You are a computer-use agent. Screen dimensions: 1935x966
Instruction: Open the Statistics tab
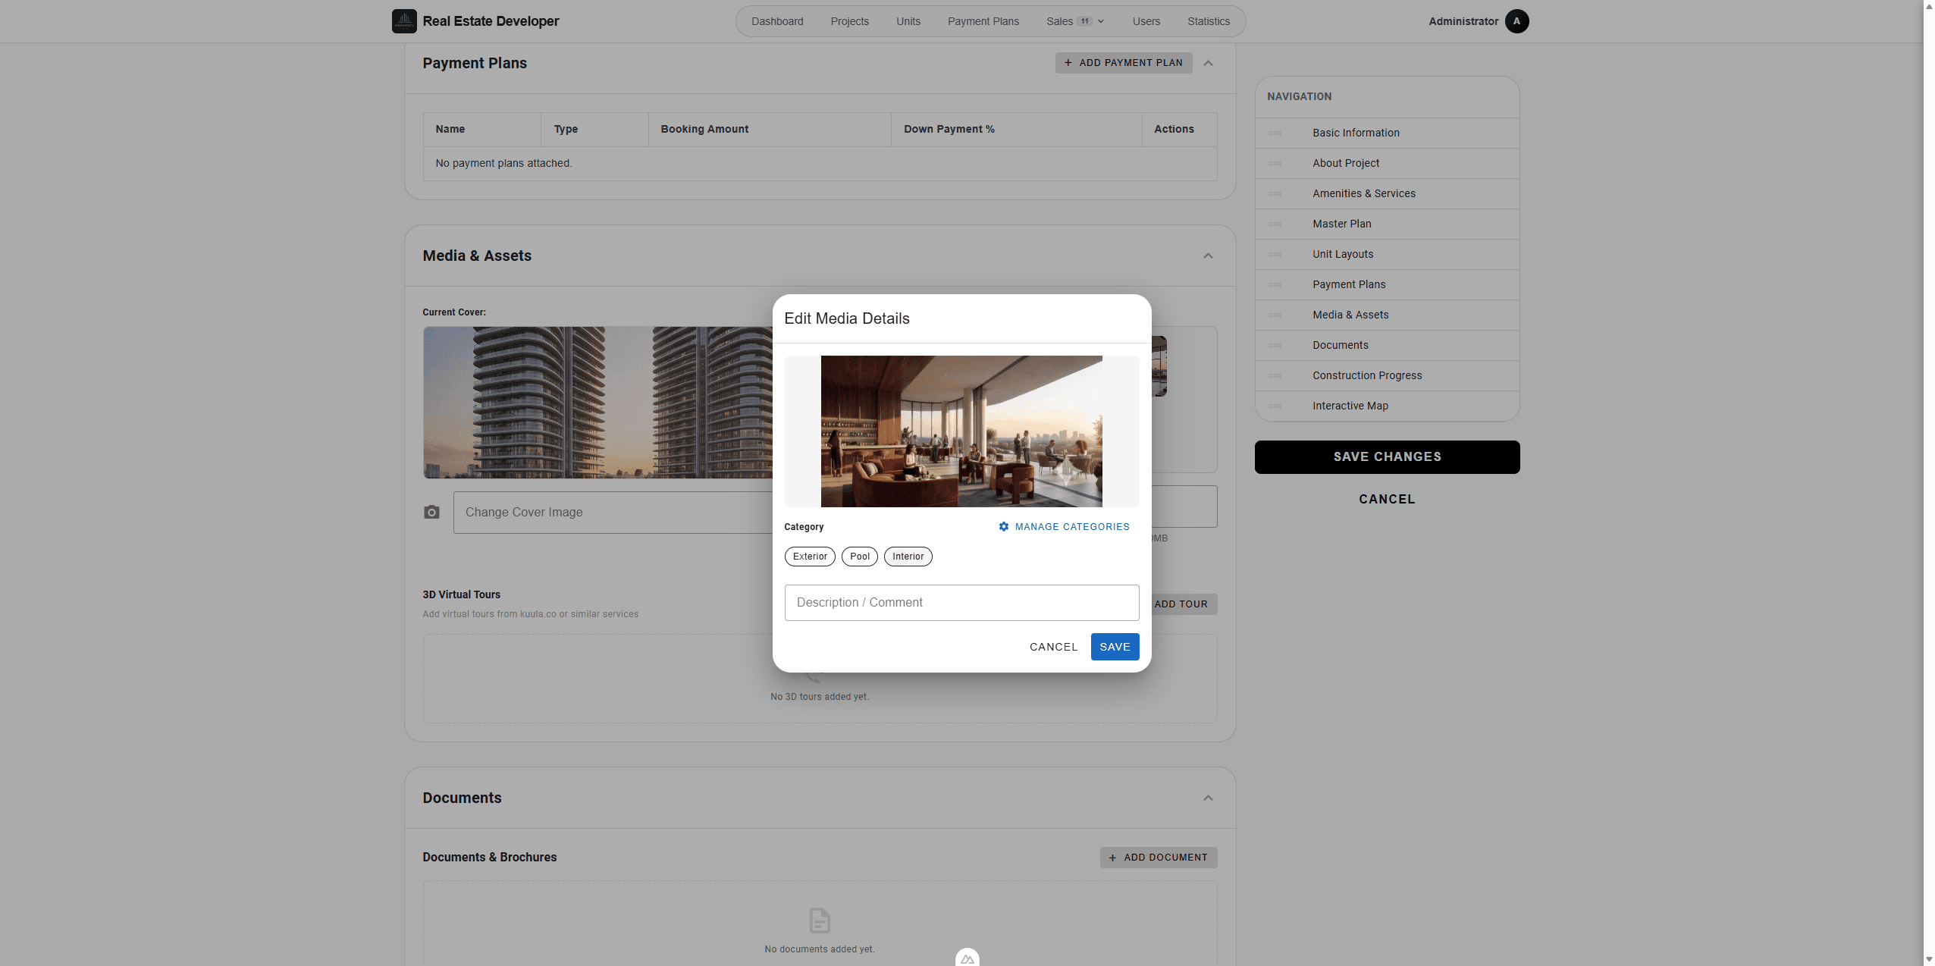[x=1209, y=21]
